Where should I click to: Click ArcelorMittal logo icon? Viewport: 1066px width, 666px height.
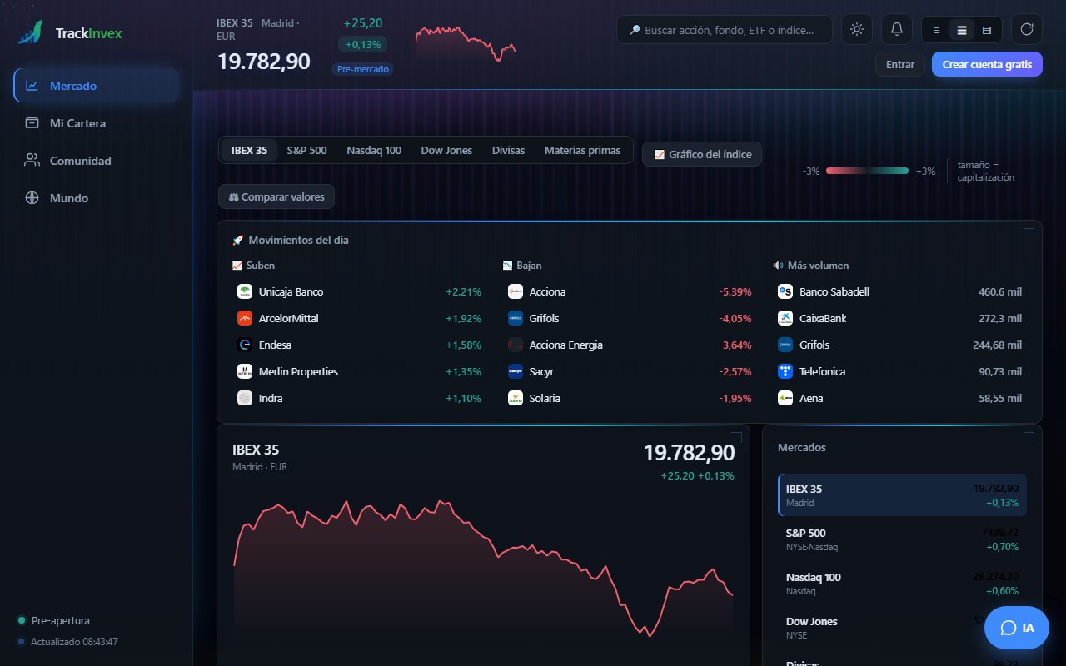click(x=245, y=318)
